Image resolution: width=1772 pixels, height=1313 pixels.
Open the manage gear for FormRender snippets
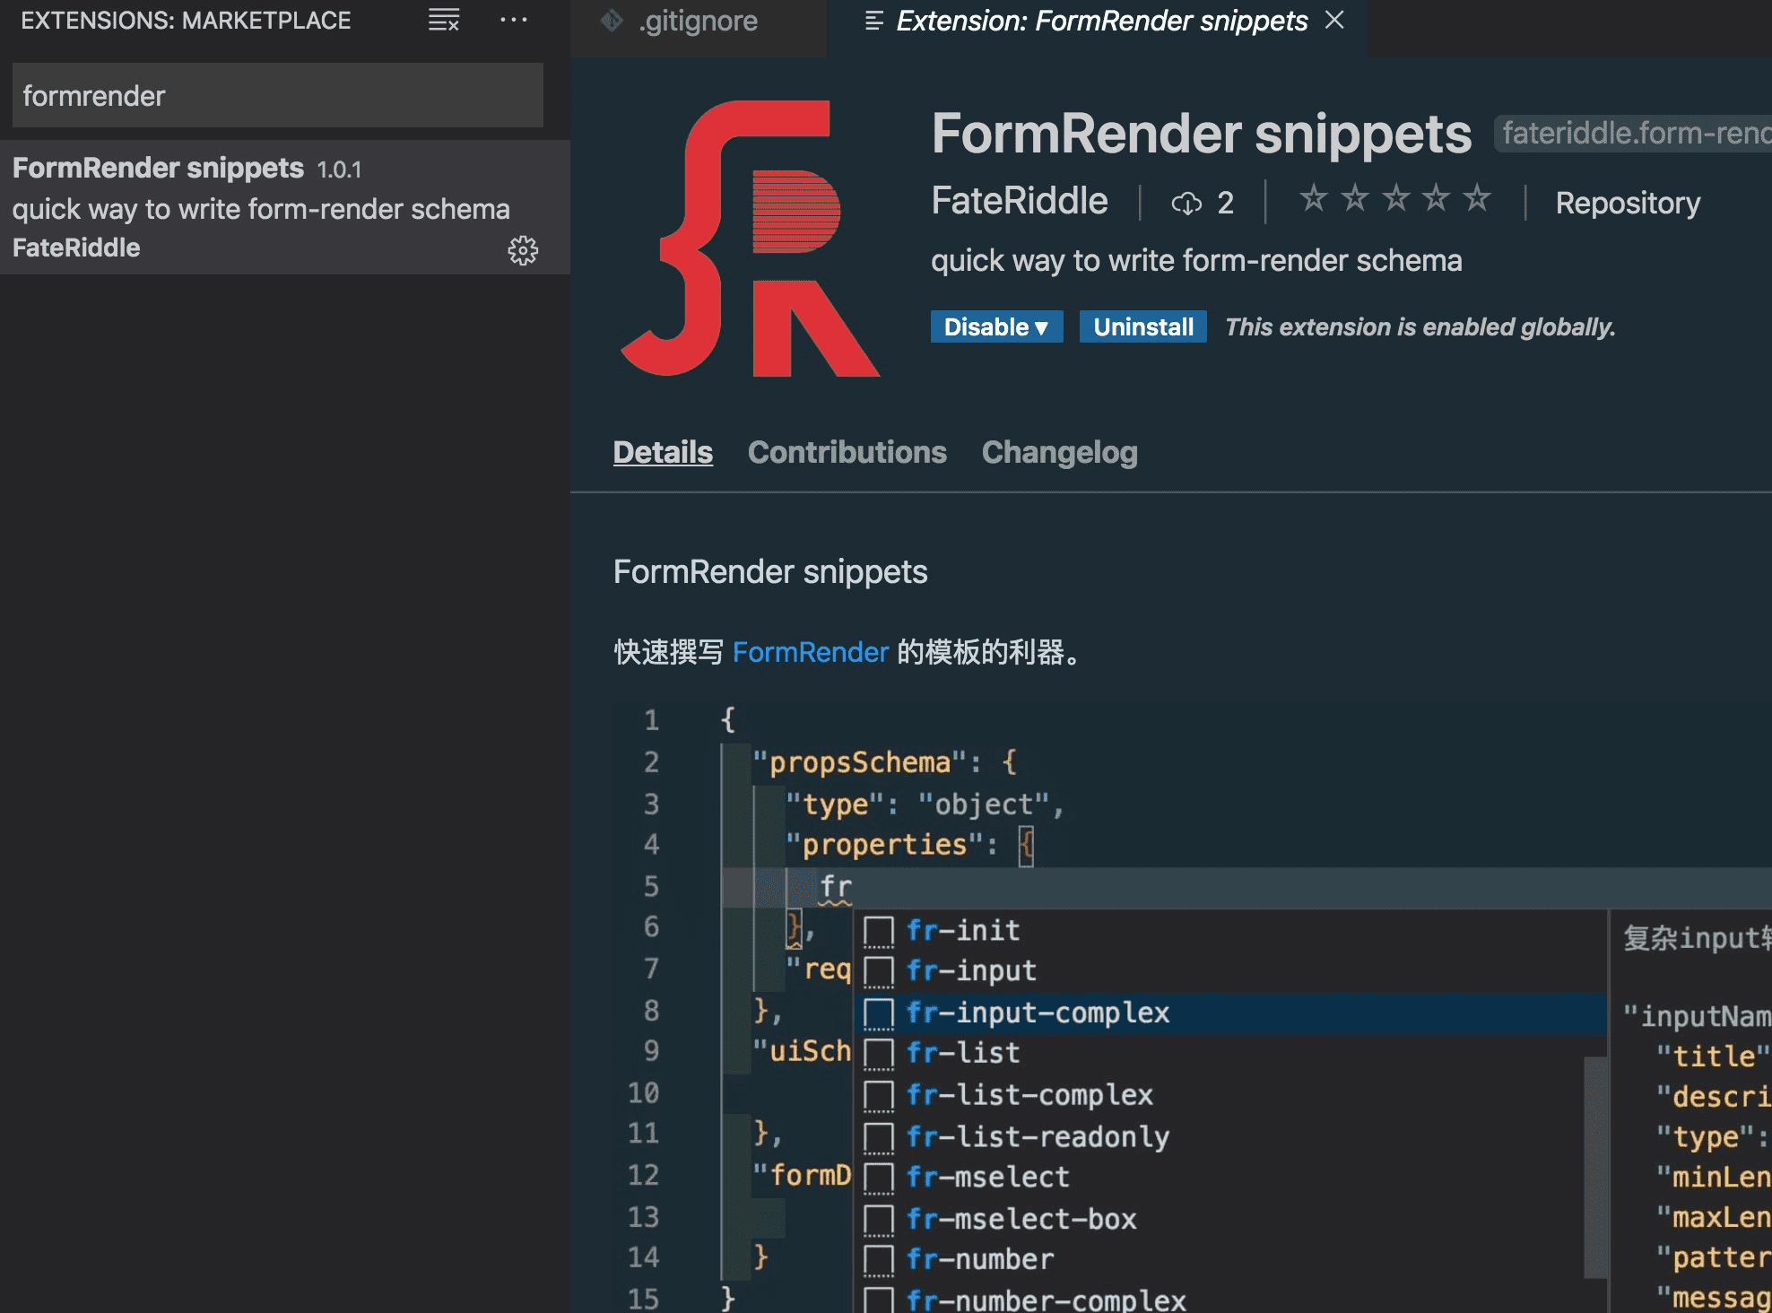pos(523,250)
